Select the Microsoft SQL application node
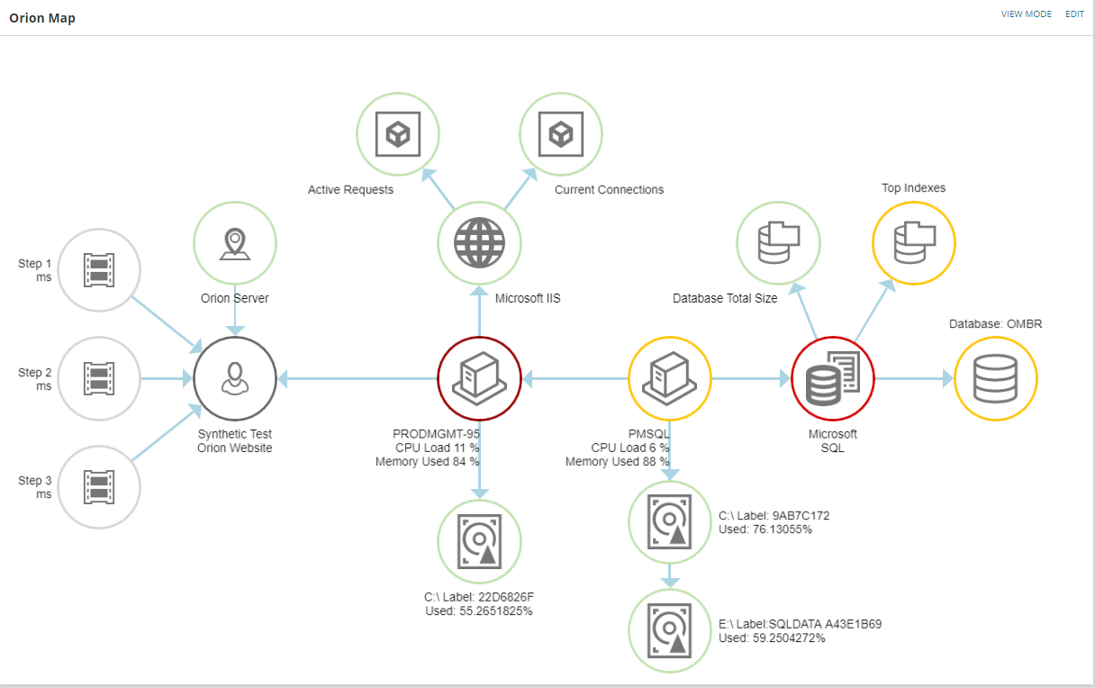This screenshot has height=688, width=1095. 833,379
